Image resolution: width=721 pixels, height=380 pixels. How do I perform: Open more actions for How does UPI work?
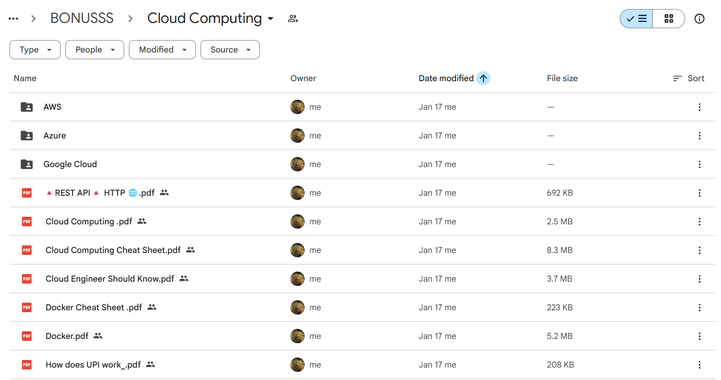click(700, 365)
